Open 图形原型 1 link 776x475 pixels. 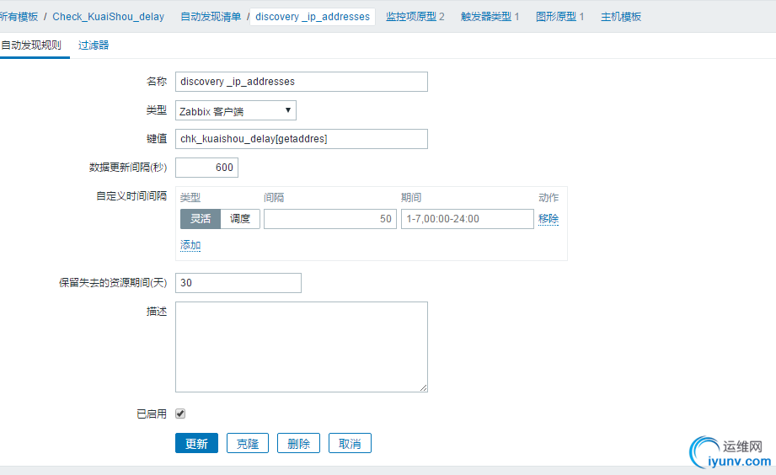tap(559, 17)
